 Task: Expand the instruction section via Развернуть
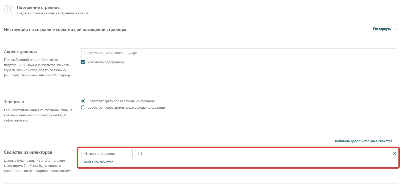(382, 29)
